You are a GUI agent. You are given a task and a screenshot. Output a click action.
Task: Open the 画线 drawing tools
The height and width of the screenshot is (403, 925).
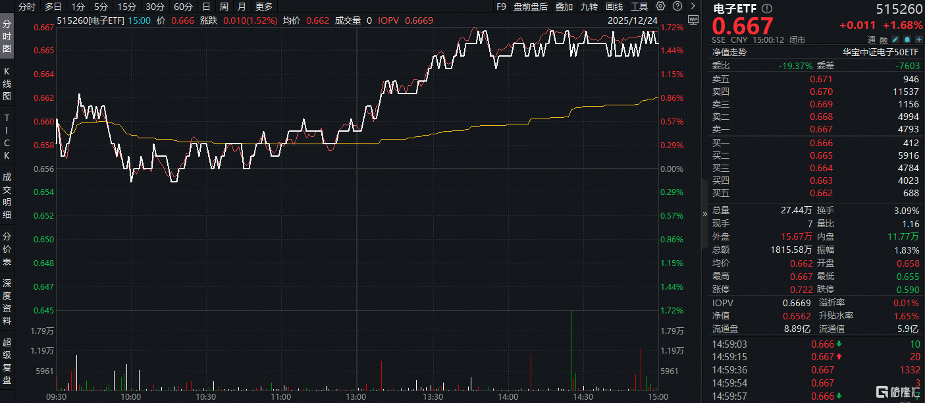pos(614,7)
